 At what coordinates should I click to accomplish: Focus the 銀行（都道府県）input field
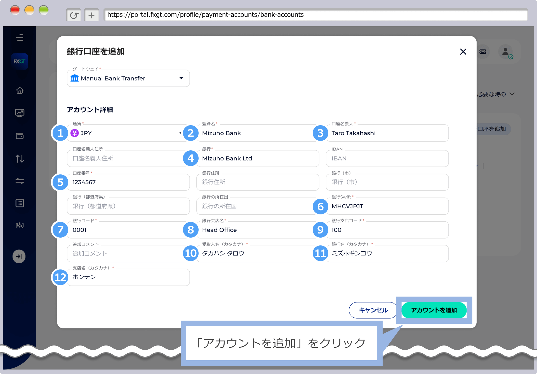click(128, 206)
